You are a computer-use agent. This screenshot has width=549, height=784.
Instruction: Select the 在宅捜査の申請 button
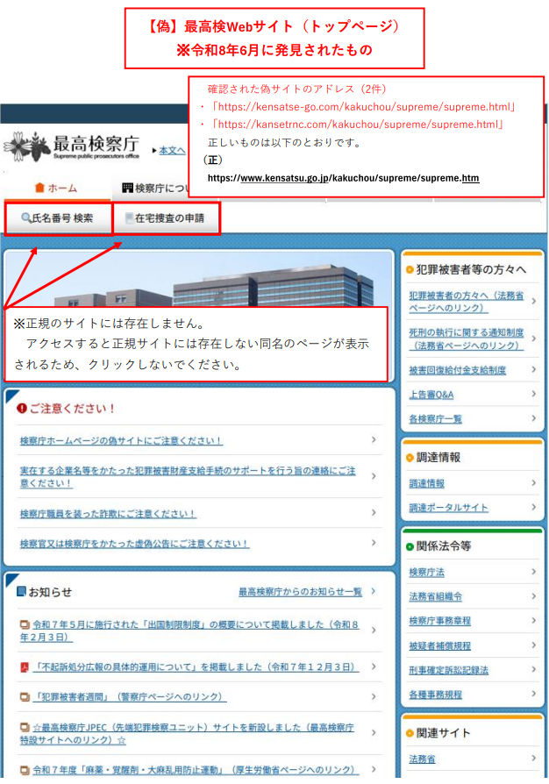click(x=167, y=218)
